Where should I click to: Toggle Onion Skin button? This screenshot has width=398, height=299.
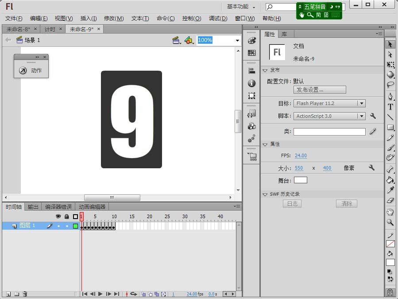143,294
